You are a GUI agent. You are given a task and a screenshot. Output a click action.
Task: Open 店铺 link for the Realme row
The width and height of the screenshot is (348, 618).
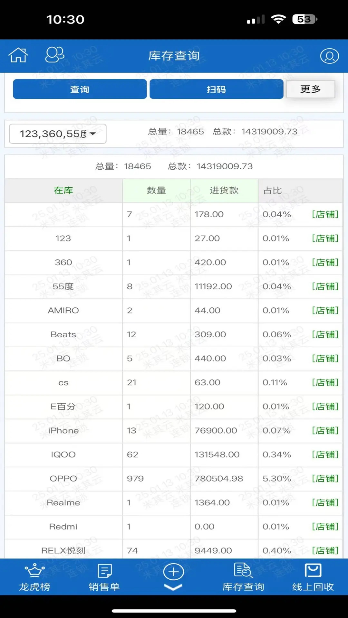pos(325,503)
